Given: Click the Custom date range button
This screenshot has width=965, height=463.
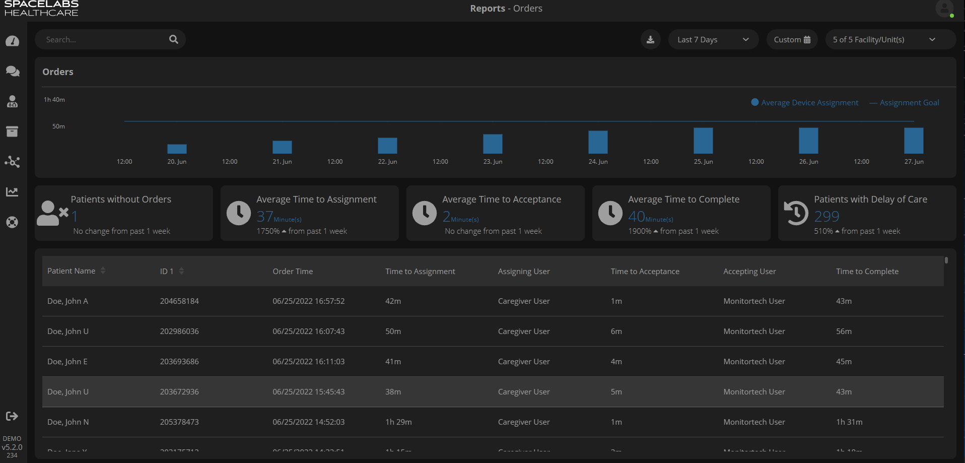Looking at the screenshot, I should click(792, 40).
